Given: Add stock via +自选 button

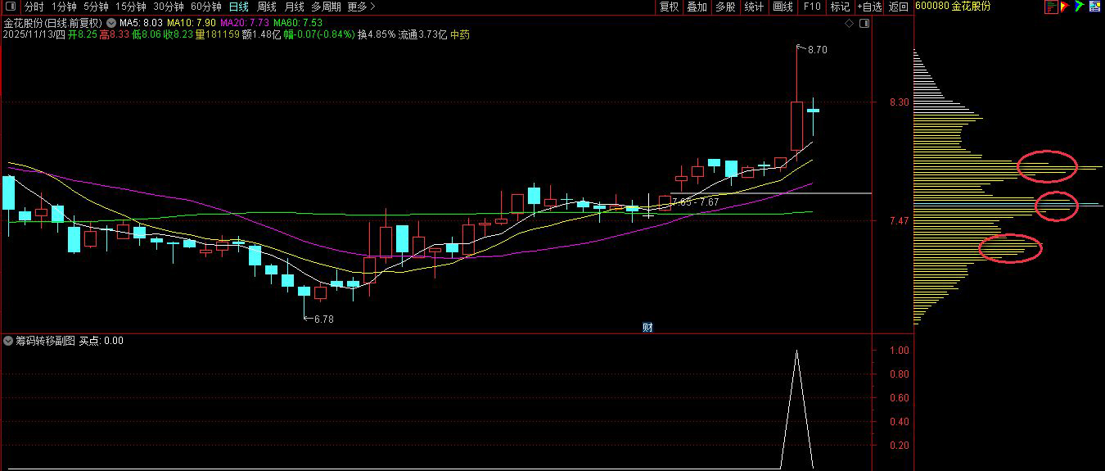Looking at the screenshot, I should point(869,7).
